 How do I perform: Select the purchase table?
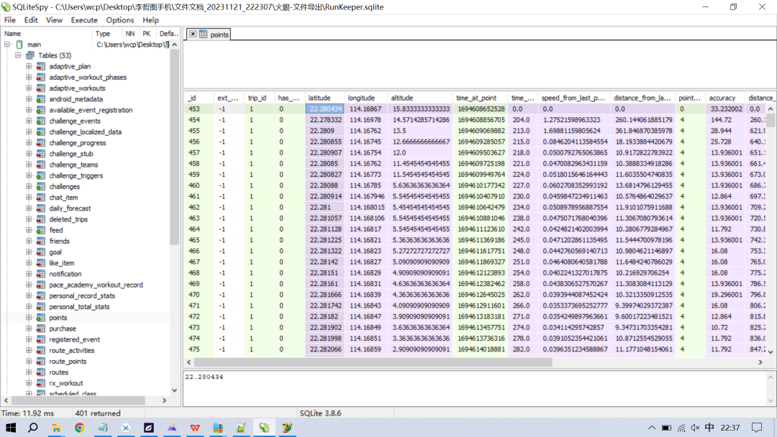[63, 328]
